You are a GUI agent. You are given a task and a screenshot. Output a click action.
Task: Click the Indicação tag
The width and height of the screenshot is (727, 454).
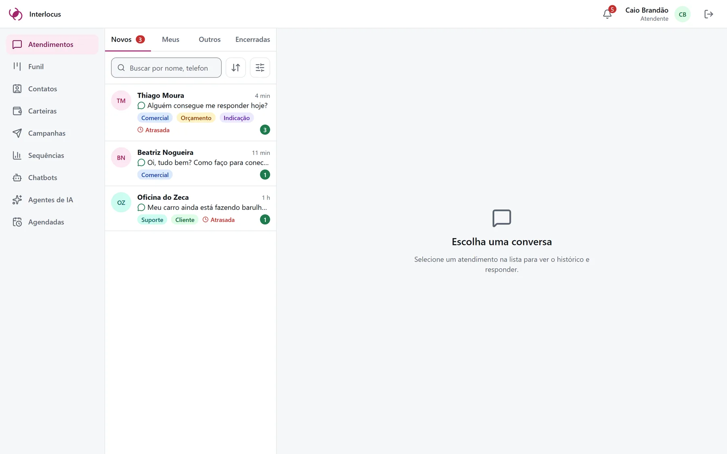(236, 117)
